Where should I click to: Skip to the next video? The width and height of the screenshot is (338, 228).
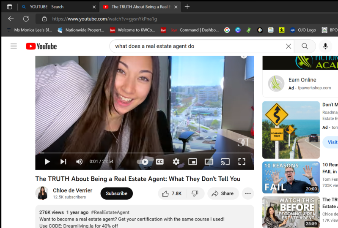63,162
